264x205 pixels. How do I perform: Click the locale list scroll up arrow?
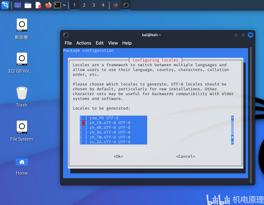click(x=232, y=118)
